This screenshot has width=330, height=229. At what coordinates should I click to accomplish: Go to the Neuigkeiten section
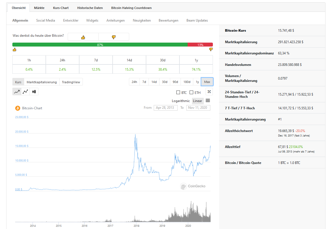(x=142, y=20)
